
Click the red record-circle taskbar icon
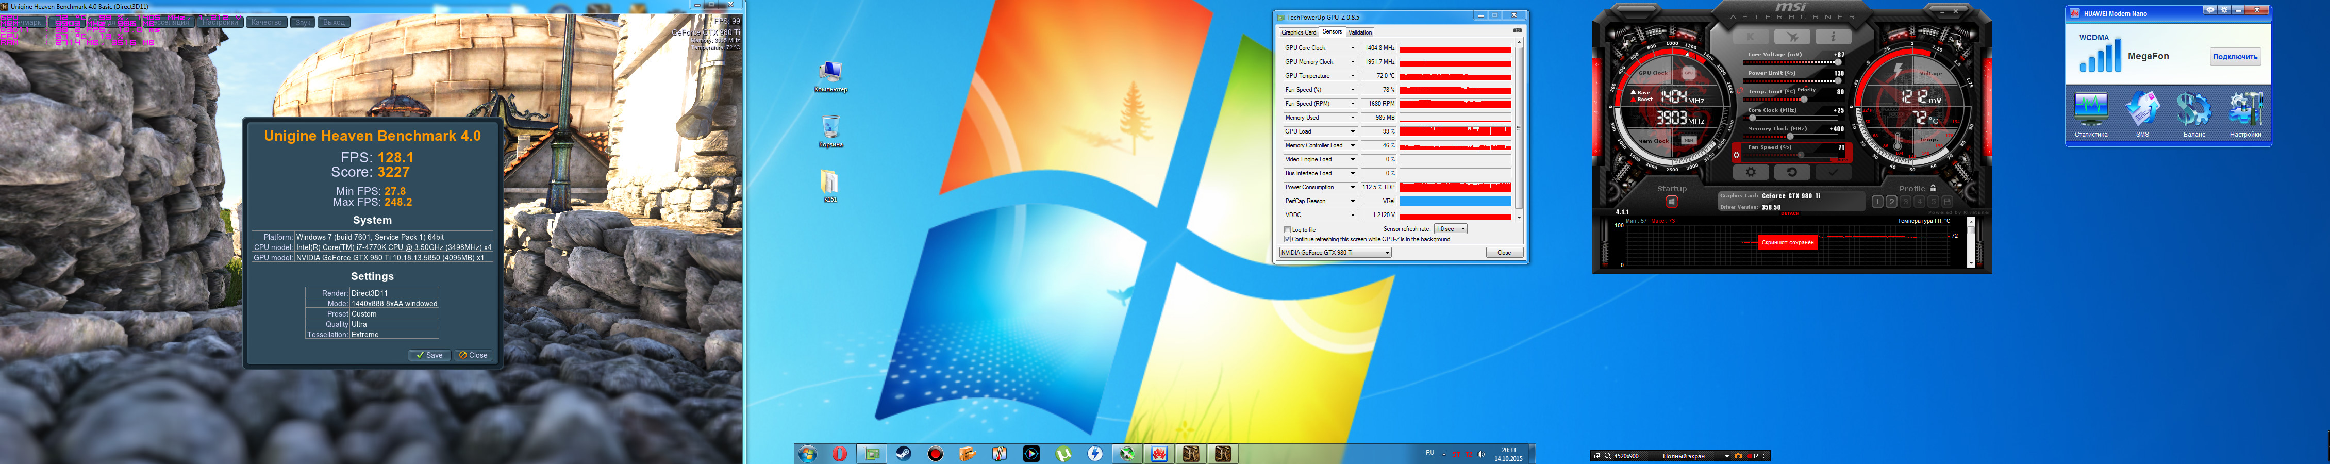tap(935, 454)
